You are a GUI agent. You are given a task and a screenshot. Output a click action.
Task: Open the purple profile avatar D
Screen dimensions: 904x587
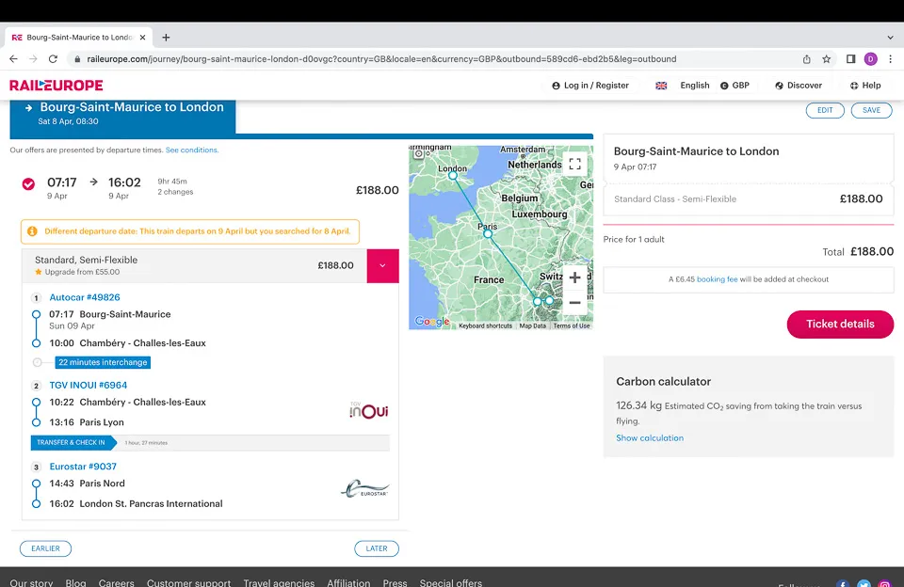click(x=870, y=58)
